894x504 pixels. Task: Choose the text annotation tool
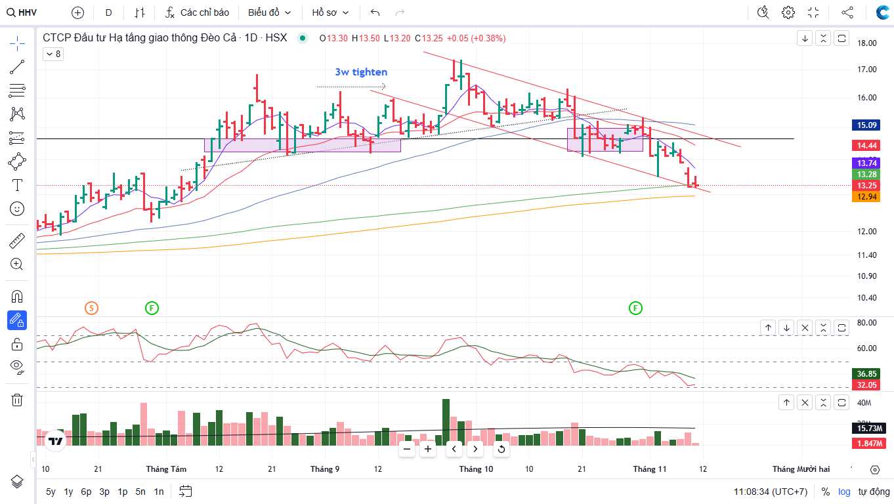point(17,185)
